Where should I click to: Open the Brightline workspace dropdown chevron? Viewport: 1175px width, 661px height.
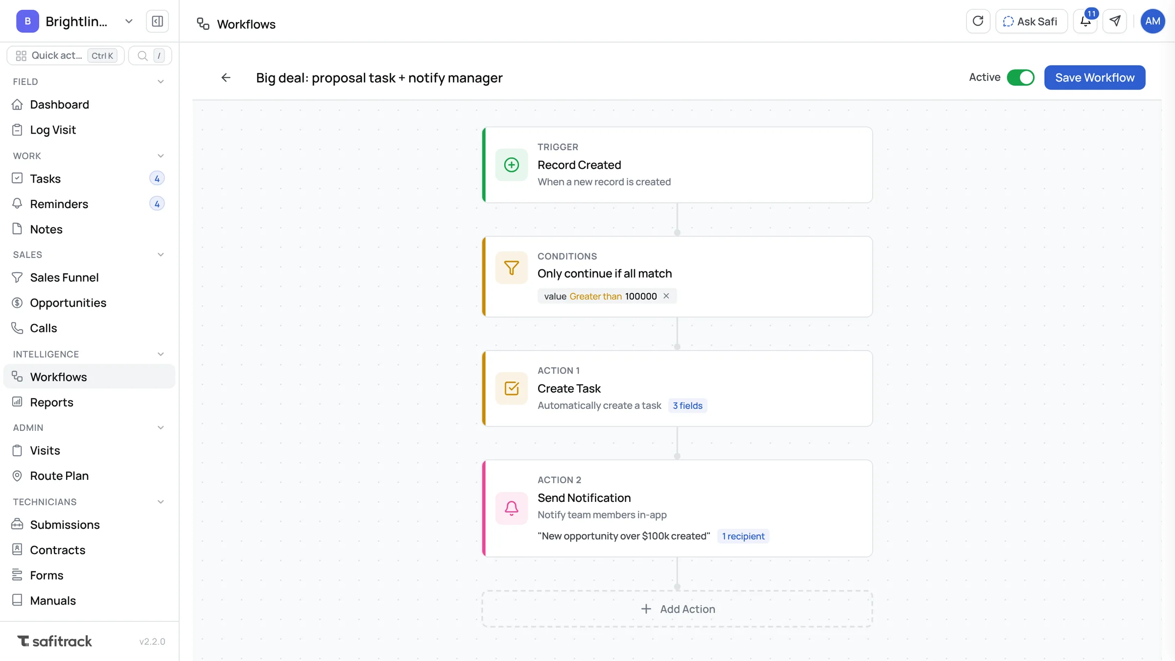pyautogui.click(x=129, y=21)
